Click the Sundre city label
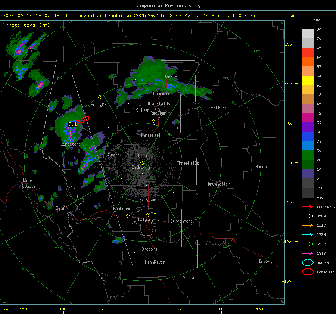The image size is (336, 314). click(113, 155)
